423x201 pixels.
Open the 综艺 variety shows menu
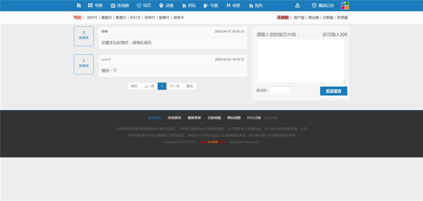tap(144, 5)
